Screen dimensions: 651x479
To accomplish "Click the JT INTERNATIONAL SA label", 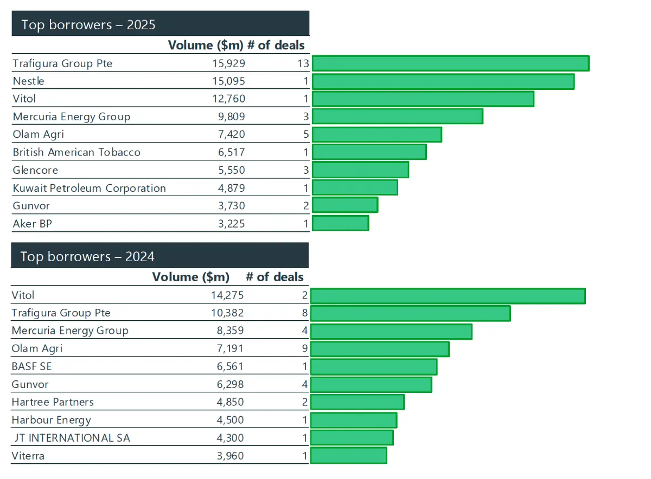I will coord(72,438).
